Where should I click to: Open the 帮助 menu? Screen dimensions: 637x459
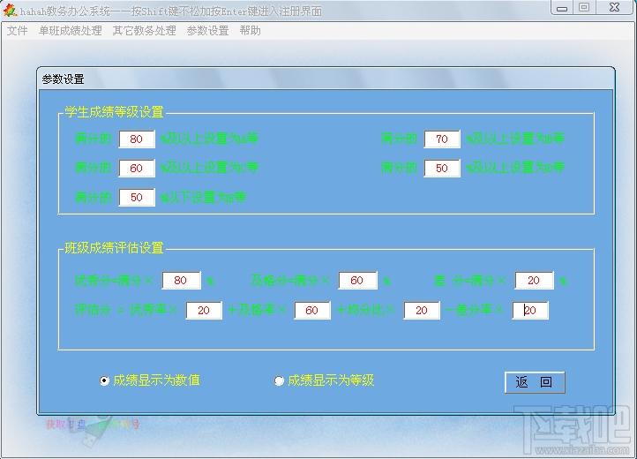click(x=250, y=31)
